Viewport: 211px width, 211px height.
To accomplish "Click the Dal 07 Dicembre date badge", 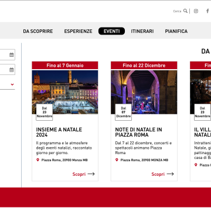I will pos(123,112).
